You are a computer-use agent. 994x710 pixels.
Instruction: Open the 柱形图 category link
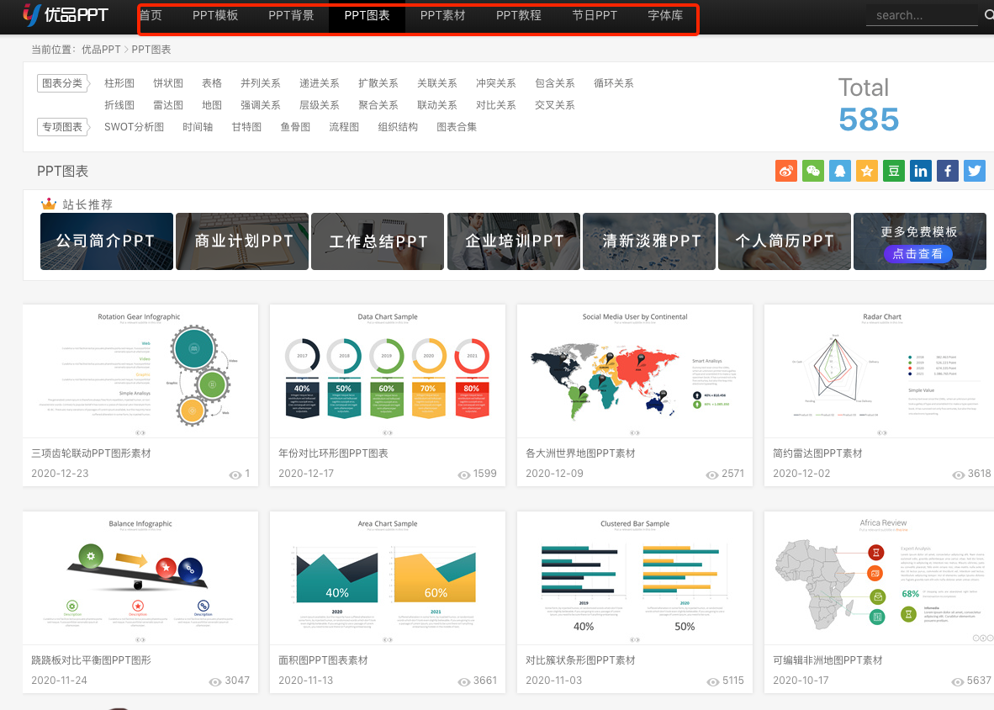[x=119, y=82]
